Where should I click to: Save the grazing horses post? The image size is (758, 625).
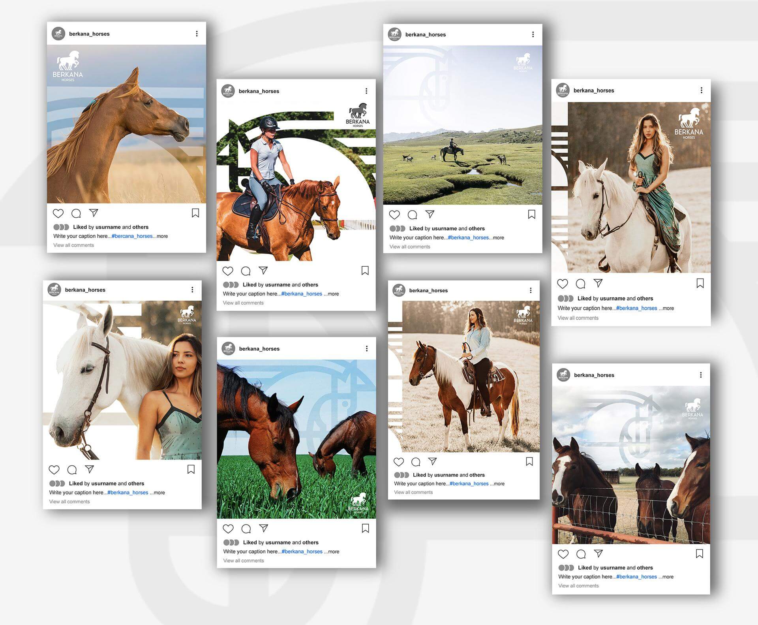[x=366, y=528]
